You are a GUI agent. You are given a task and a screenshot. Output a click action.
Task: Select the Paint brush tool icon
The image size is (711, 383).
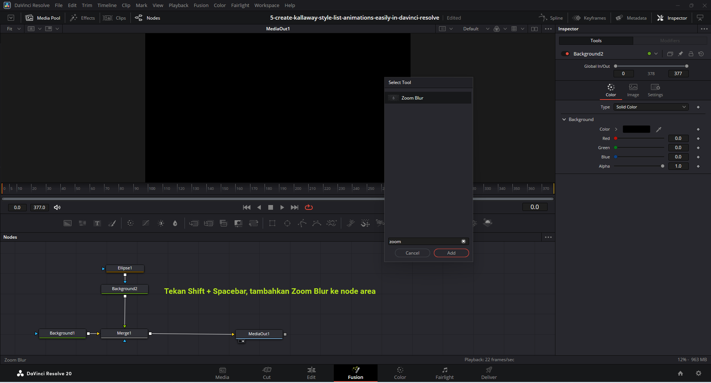point(112,223)
